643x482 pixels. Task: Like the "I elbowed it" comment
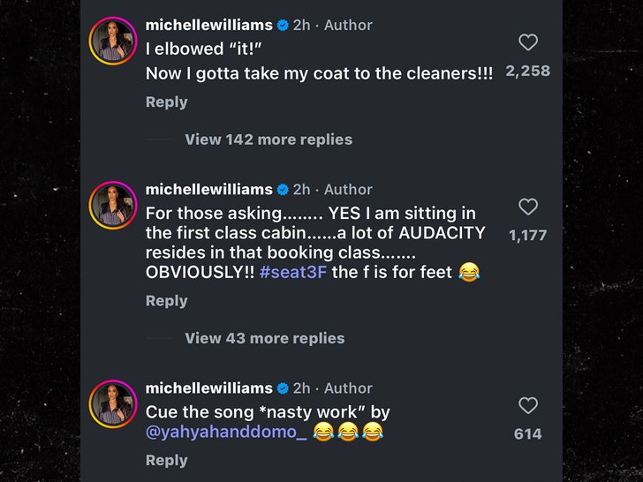[527, 42]
